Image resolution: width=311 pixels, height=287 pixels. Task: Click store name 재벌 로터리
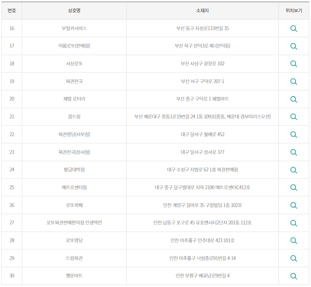pyautogui.click(x=74, y=99)
